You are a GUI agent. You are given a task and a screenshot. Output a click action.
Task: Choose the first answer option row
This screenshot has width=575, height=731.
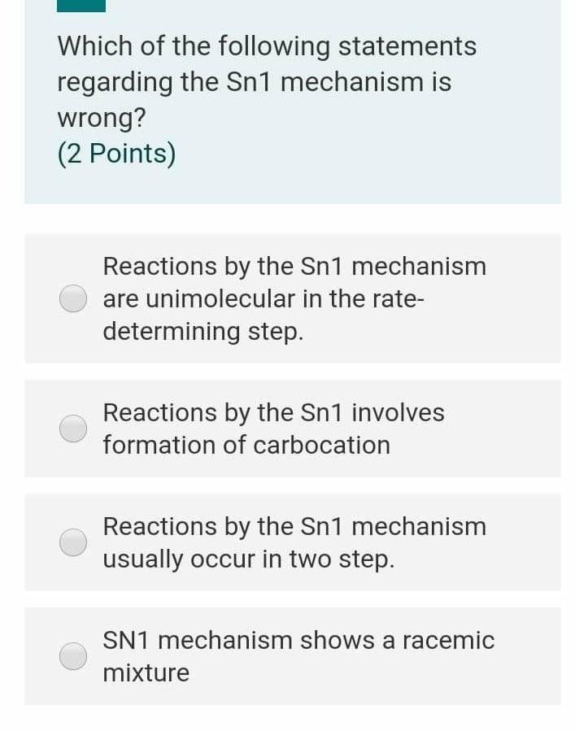pyautogui.click(x=287, y=298)
